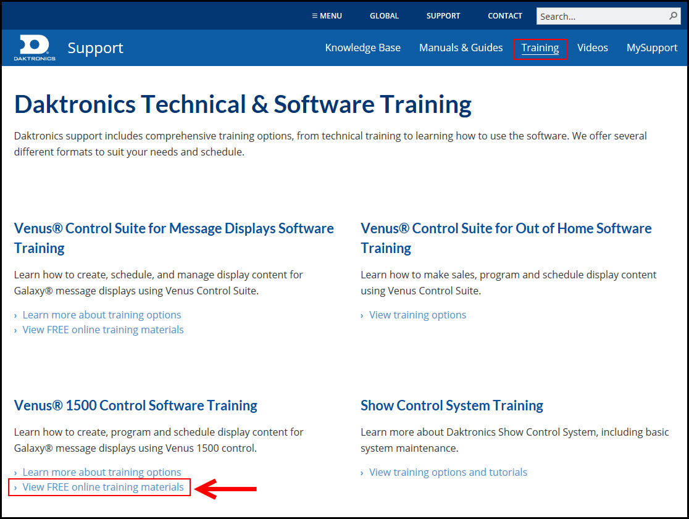View FREE materials for Message Displays training
Screen dimensions: 689x519
point(102,330)
